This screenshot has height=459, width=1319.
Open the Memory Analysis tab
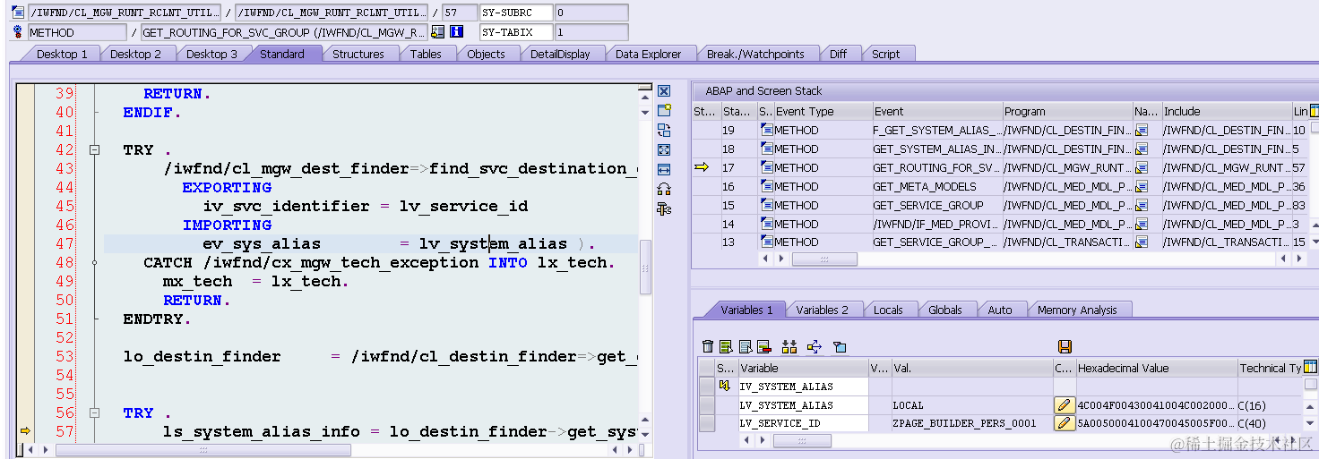[x=1077, y=310]
